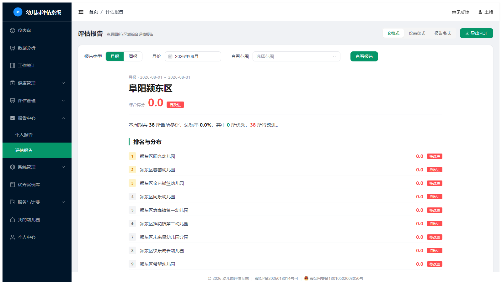
Task: Click the 冀ICP备2026018014号-4 footer link
Action: coord(276,278)
